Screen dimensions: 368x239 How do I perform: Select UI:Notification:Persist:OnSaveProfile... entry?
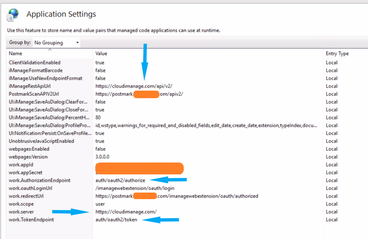coord(50,133)
